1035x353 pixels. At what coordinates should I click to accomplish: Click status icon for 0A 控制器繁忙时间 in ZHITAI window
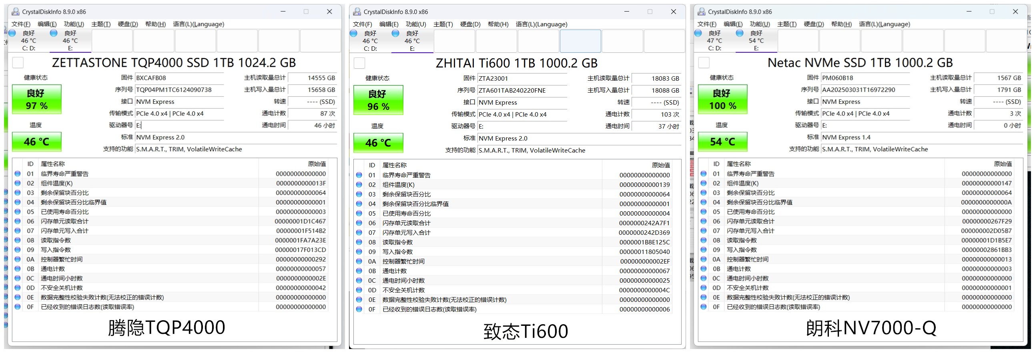(x=359, y=261)
